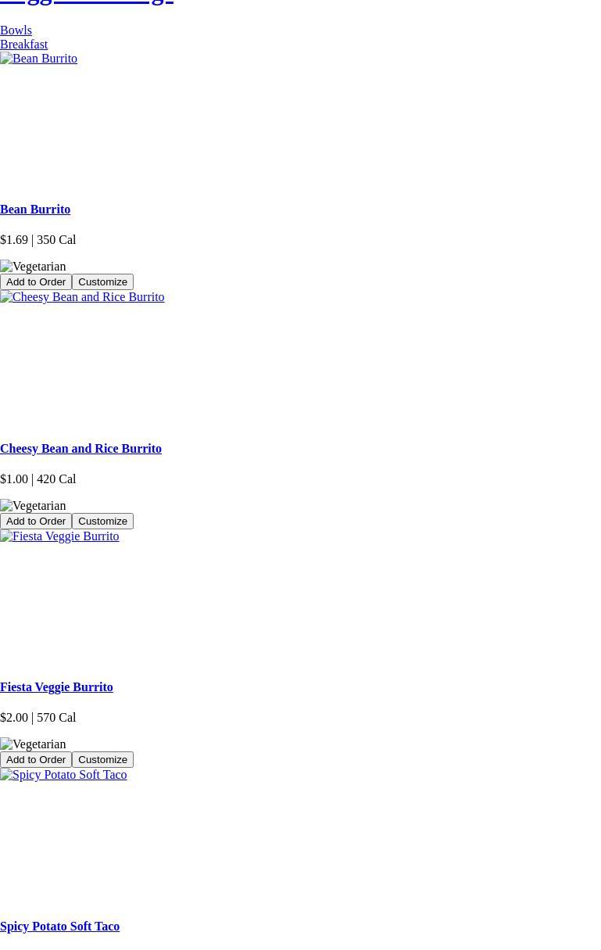Customize the Cheesy Bean and Rice Burrito
601x950 pixels.
coord(102,522)
